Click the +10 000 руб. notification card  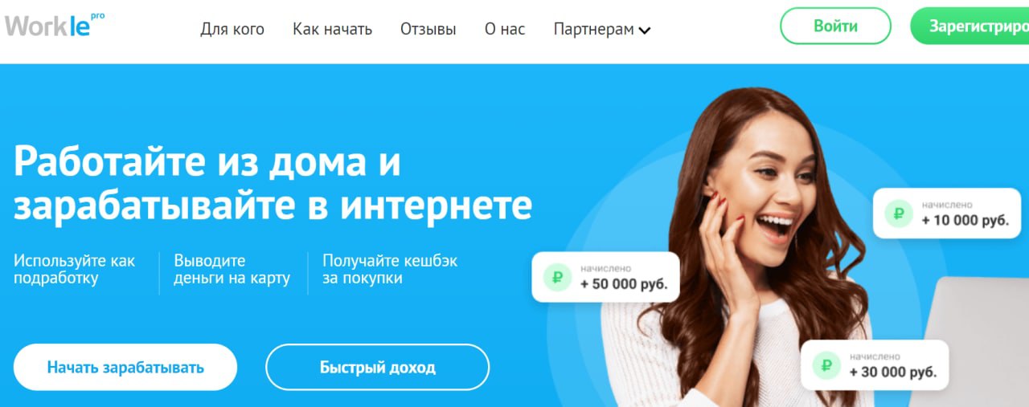click(947, 214)
